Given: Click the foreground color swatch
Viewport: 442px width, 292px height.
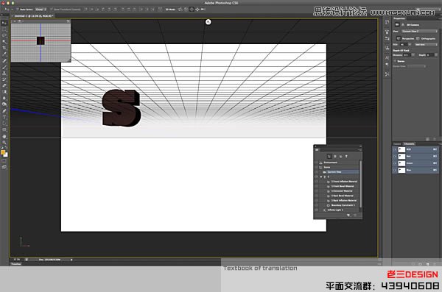Looking at the screenshot, I should (x=3, y=152).
